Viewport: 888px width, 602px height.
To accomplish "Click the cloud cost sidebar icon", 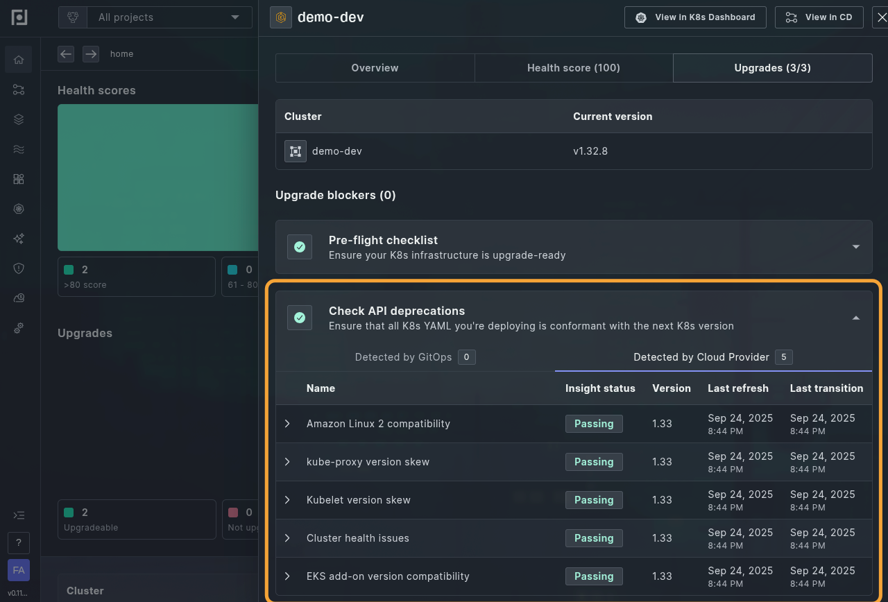I will click(x=19, y=298).
